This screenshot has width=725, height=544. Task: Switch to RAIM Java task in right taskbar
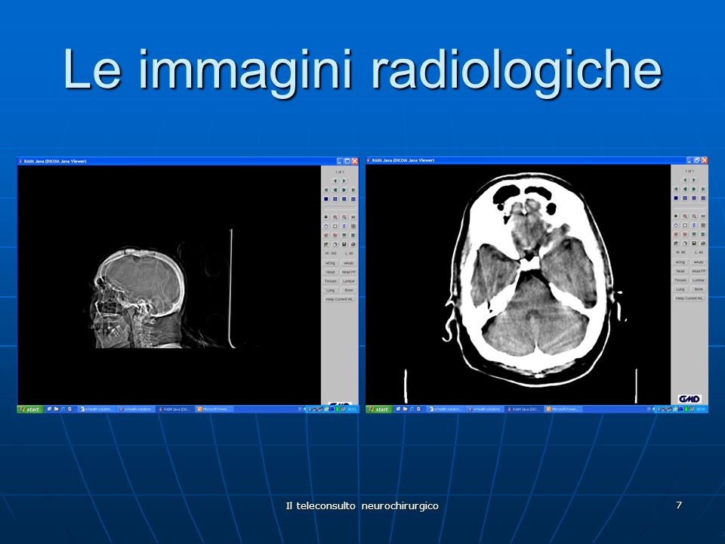523,410
